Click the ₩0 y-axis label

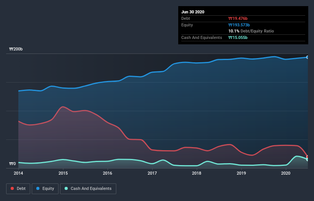(x=12, y=164)
